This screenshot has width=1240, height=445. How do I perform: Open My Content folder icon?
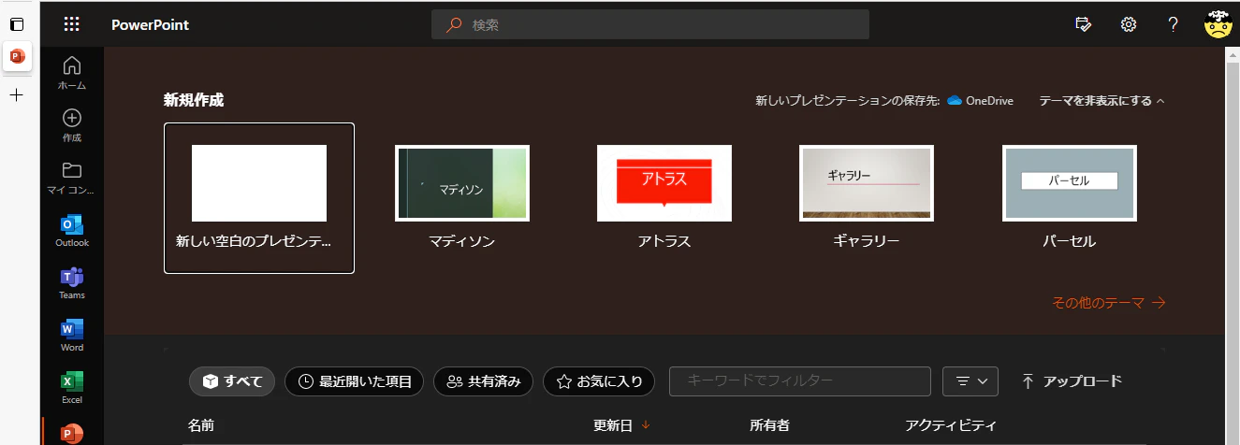point(72,170)
